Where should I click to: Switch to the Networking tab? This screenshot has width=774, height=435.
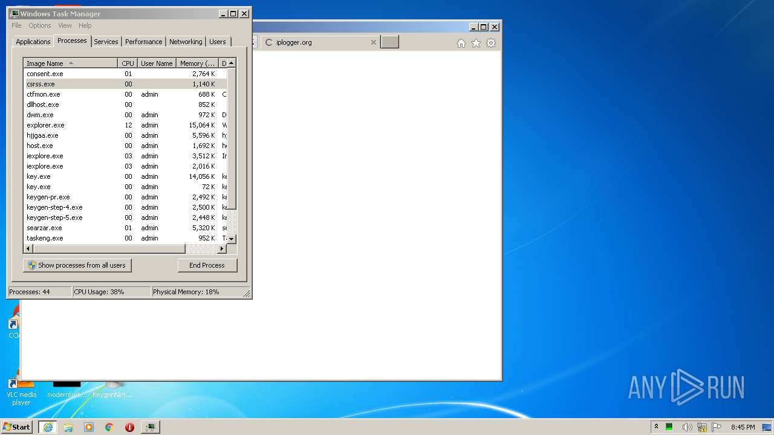[186, 42]
